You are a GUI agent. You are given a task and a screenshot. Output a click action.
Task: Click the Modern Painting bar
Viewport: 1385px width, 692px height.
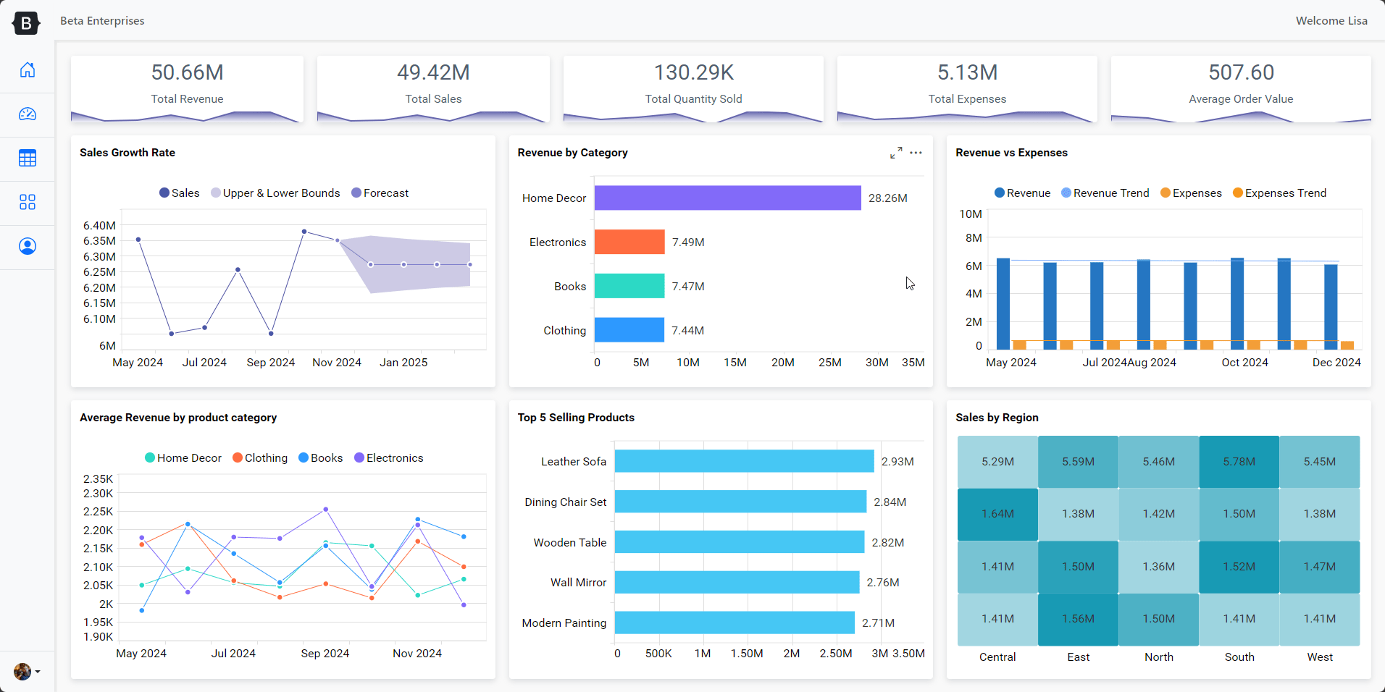(735, 623)
